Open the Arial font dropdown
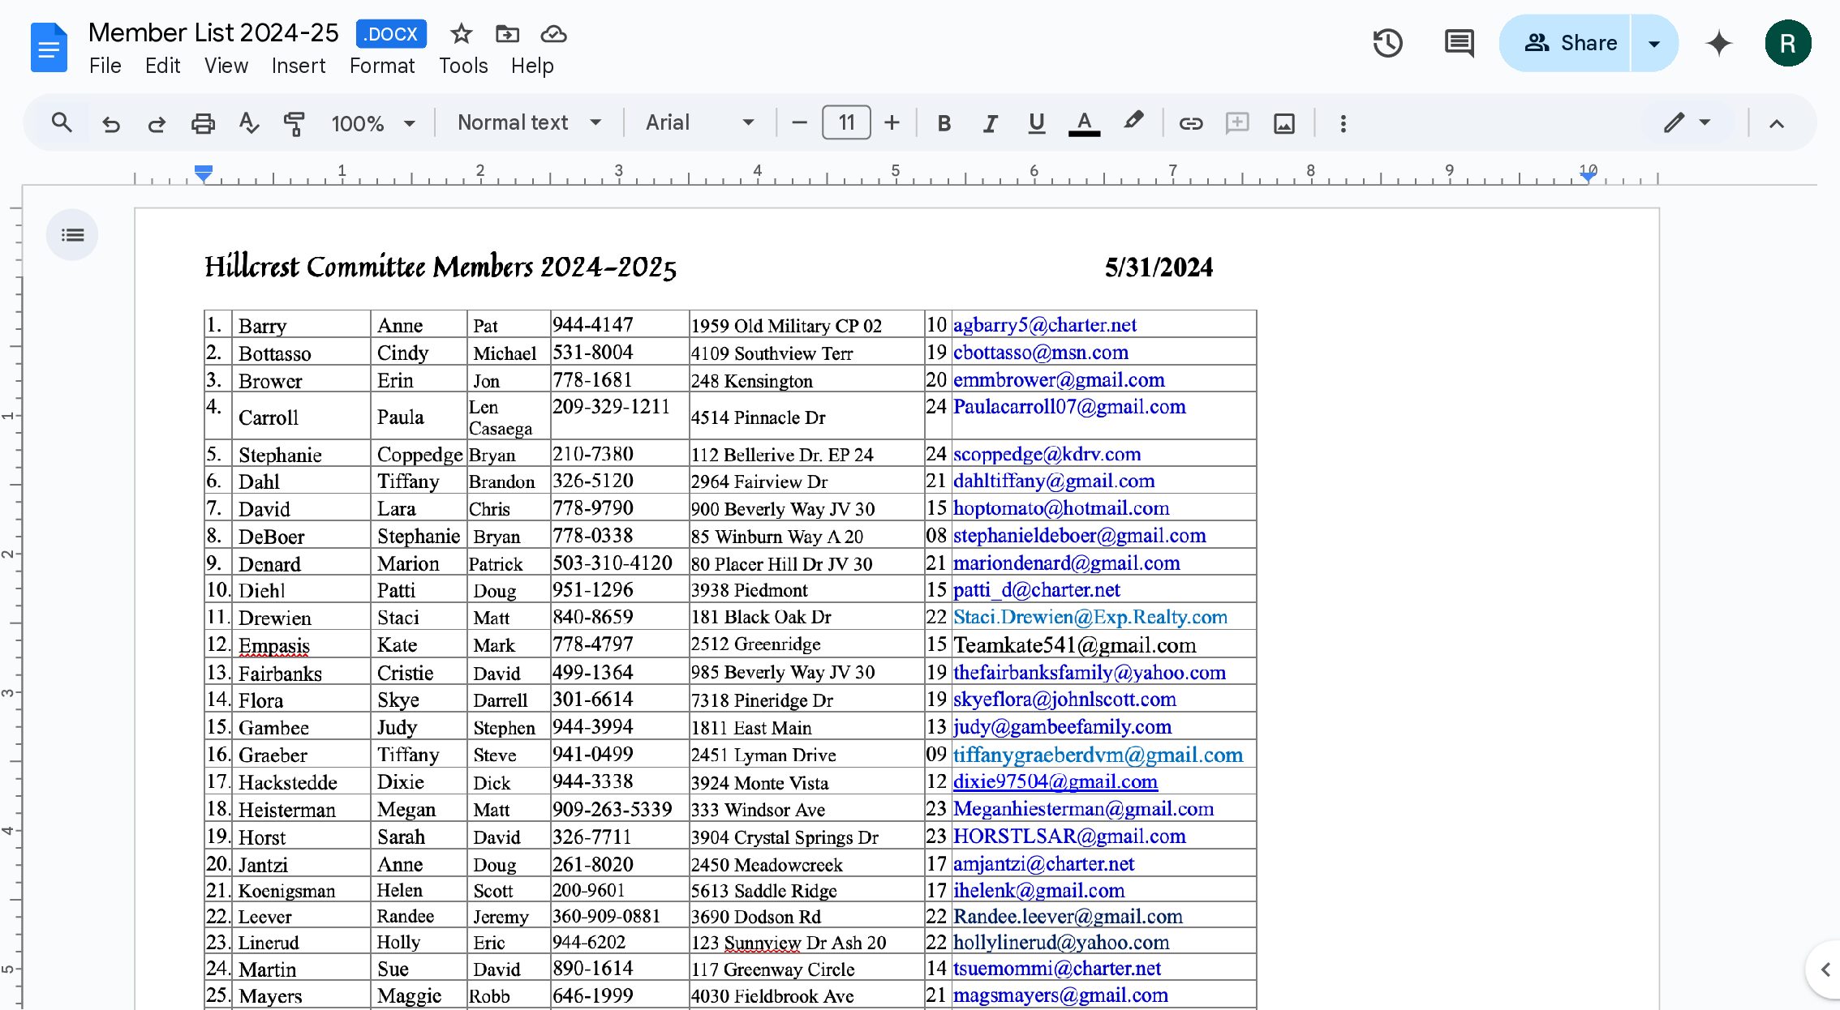 coord(700,123)
